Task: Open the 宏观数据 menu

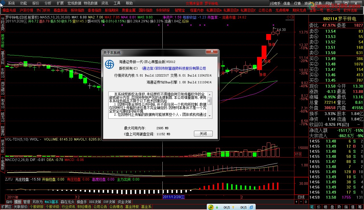Action: 74,3
